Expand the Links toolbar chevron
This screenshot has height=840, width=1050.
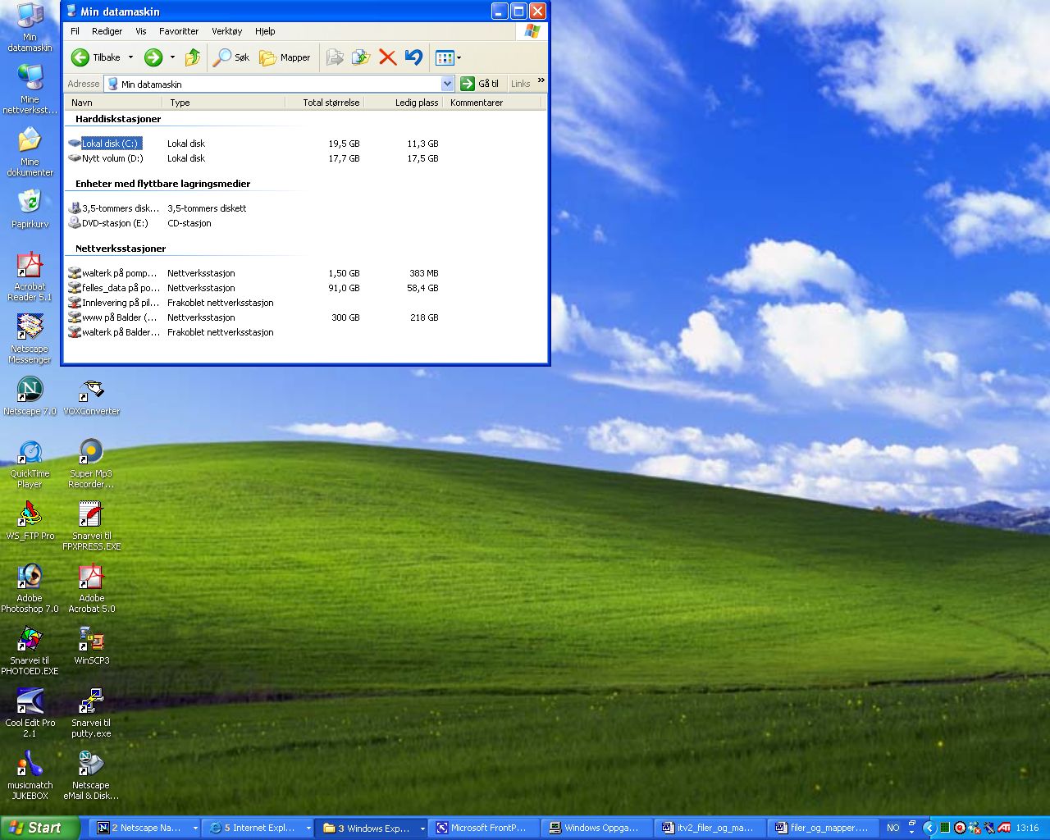tap(541, 80)
